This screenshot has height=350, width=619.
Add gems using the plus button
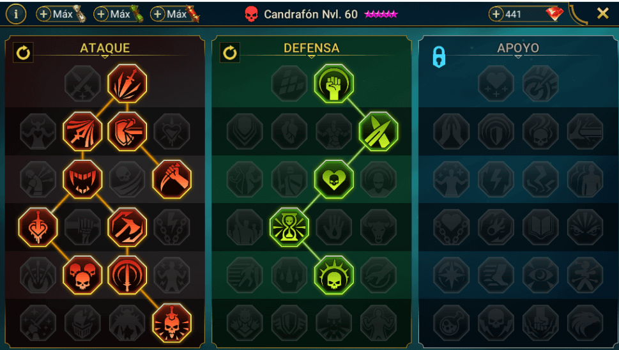pos(496,14)
